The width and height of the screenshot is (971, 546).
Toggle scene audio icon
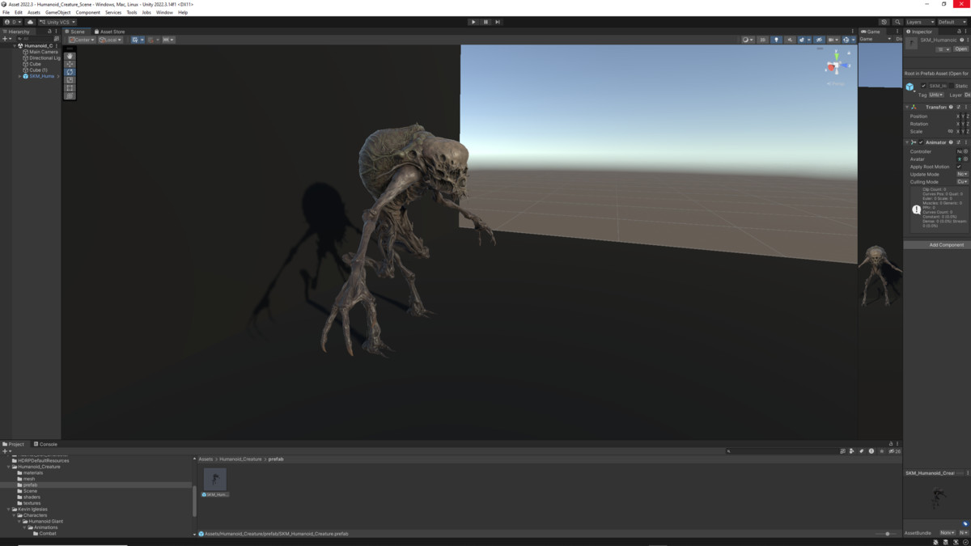click(x=790, y=40)
